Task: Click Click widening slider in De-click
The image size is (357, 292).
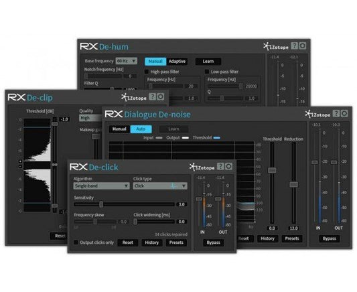Action: coord(154,222)
